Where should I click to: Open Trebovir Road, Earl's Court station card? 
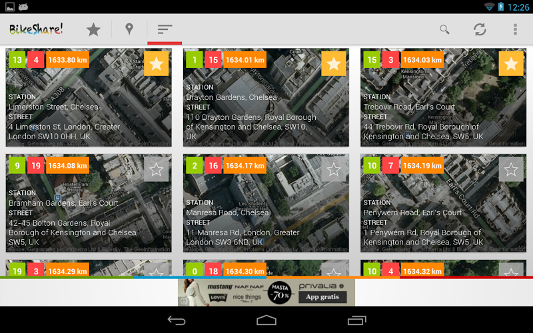444,97
